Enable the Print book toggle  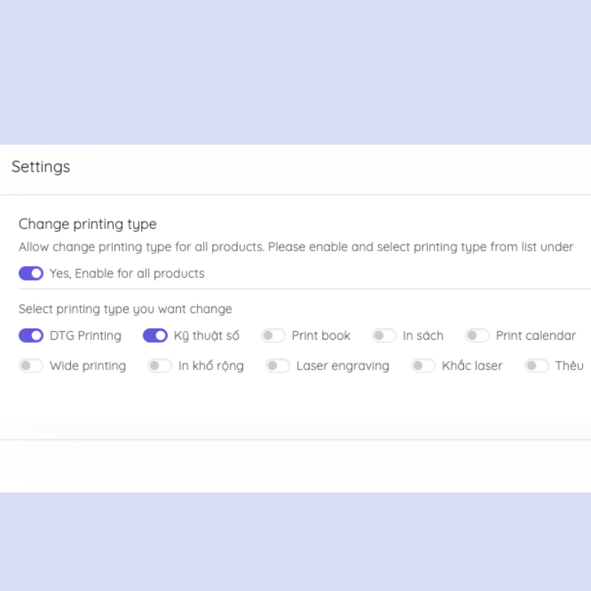(x=273, y=335)
